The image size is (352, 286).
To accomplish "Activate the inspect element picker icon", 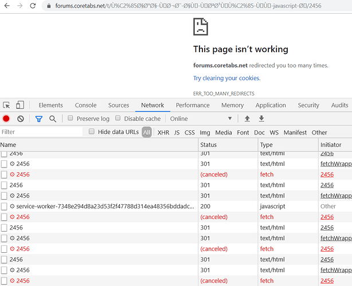I will click(6, 105).
